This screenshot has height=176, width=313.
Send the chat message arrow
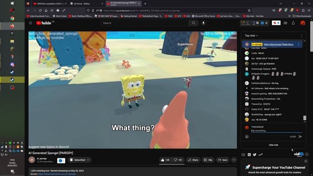point(300,137)
